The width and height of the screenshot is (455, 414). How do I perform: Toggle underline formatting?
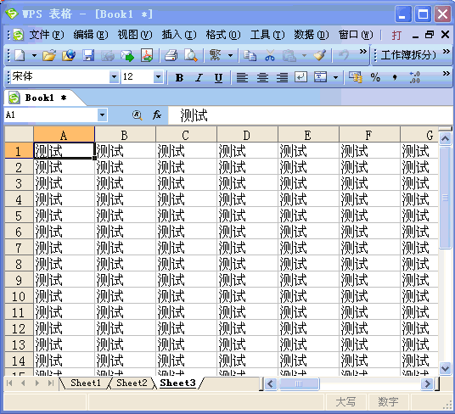pyautogui.click(x=218, y=77)
